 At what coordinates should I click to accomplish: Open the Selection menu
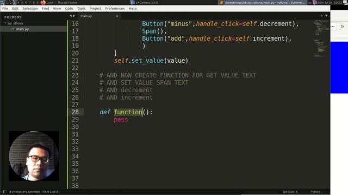click(30, 9)
